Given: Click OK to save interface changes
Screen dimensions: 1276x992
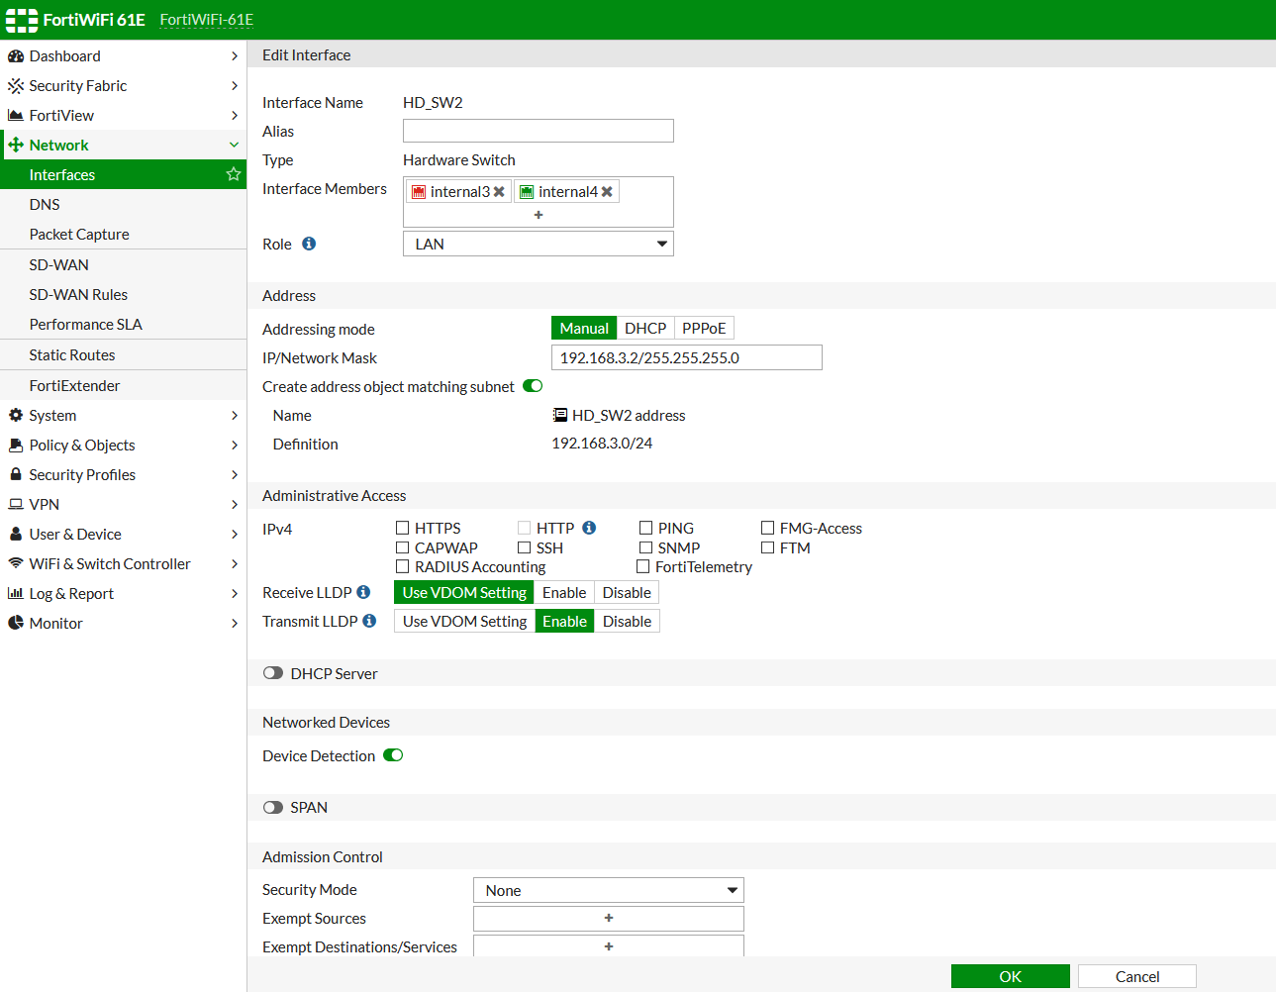Looking at the screenshot, I should [x=1010, y=975].
